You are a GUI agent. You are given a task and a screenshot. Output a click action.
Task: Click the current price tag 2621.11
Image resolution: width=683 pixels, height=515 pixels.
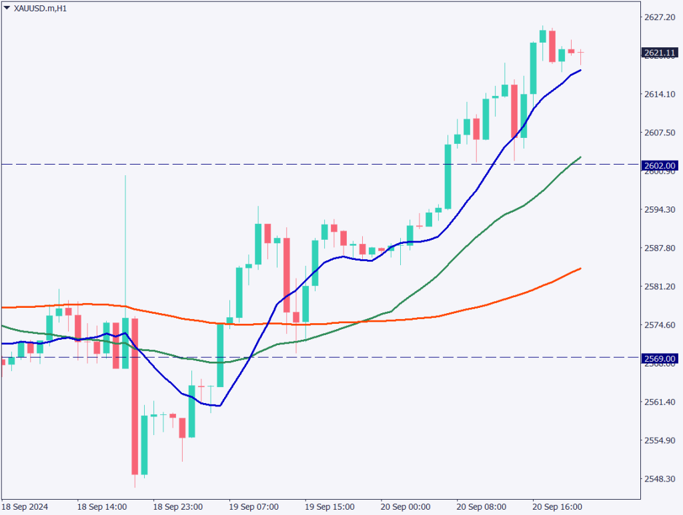click(660, 52)
